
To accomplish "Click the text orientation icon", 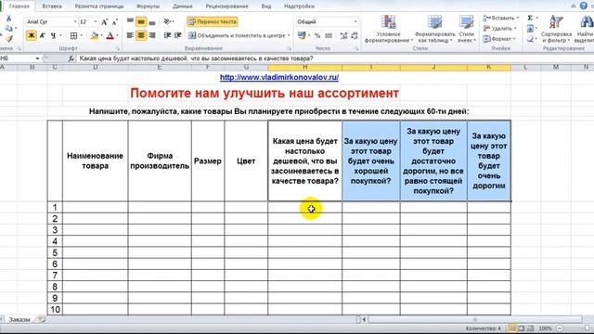I will point(167,21).
